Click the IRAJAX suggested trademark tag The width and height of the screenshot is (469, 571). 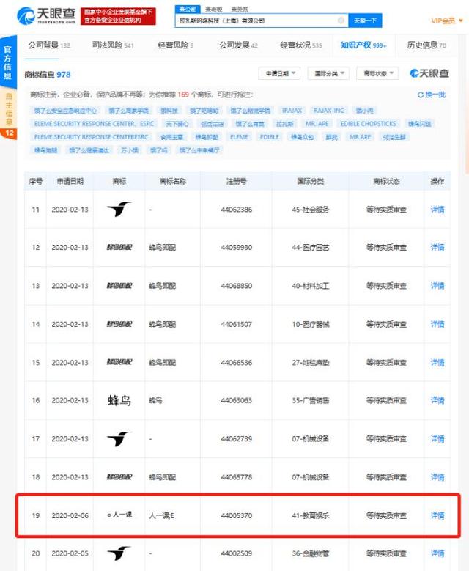coord(292,111)
